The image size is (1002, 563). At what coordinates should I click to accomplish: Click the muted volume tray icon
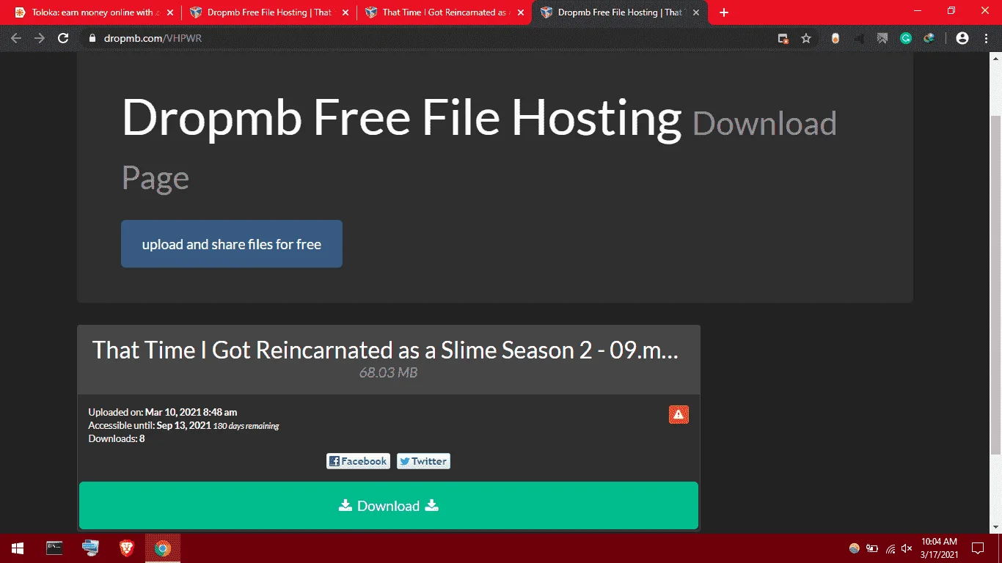click(x=907, y=548)
